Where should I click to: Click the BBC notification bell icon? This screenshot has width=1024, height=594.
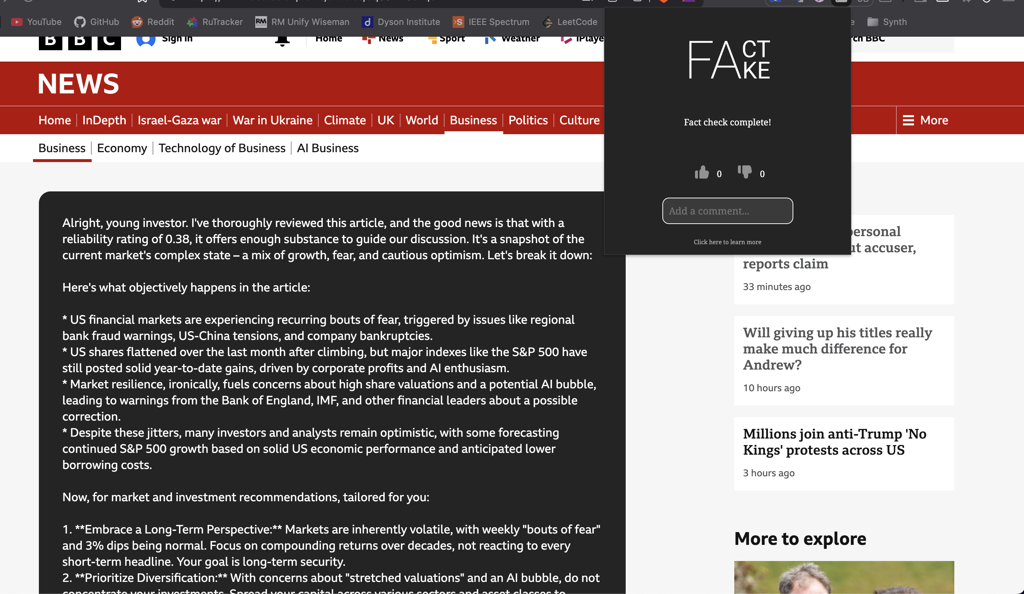tap(282, 41)
